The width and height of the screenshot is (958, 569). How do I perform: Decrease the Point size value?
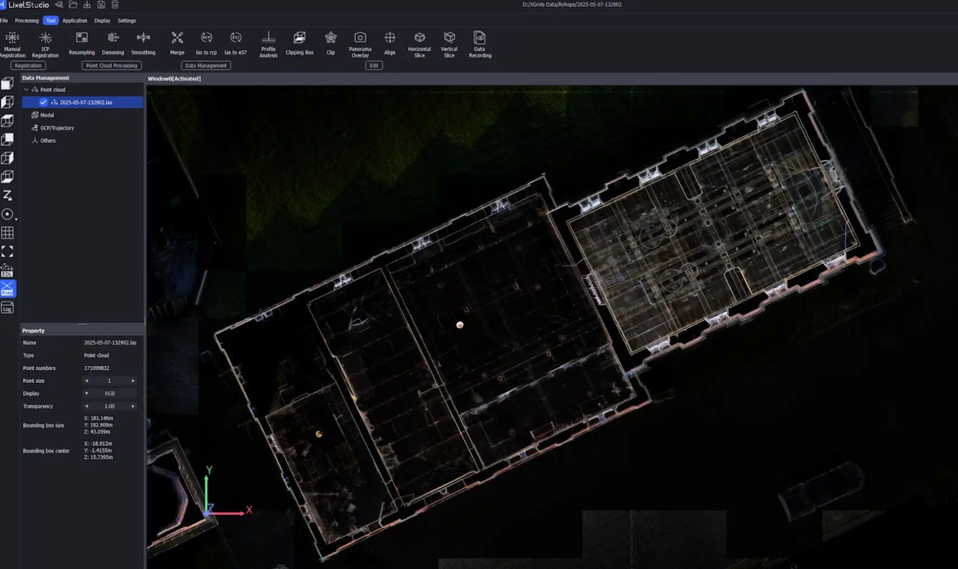tap(87, 381)
